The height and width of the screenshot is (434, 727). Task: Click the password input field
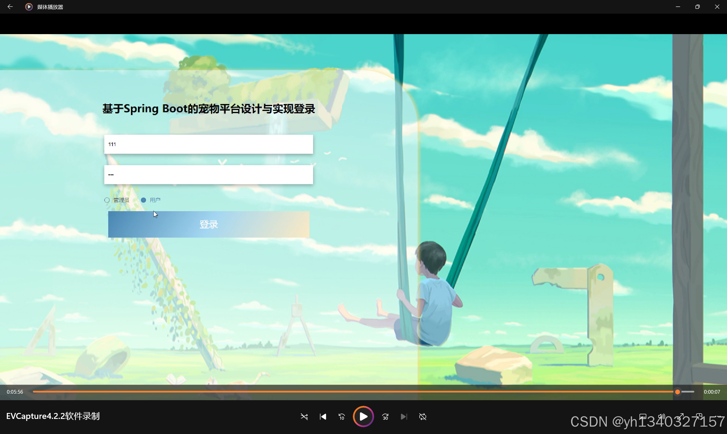(x=209, y=175)
